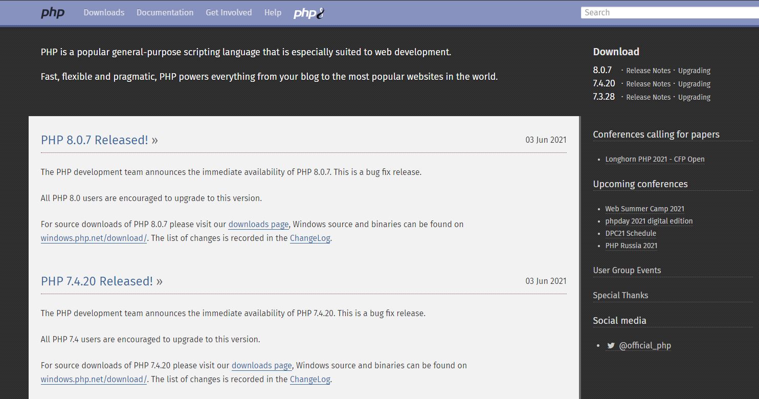Click the Download heading in the sidebar
759x399 pixels.
pyautogui.click(x=616, y=52)
